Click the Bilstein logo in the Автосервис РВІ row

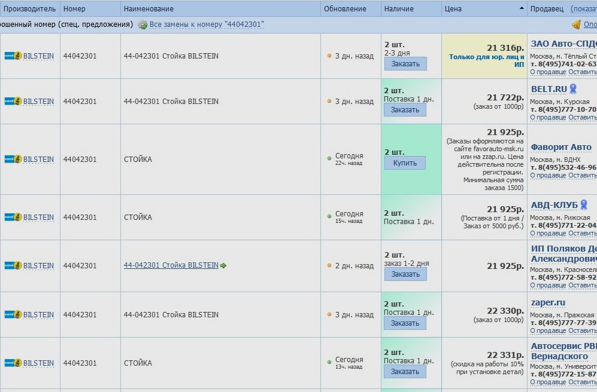(x=13, y=363)
